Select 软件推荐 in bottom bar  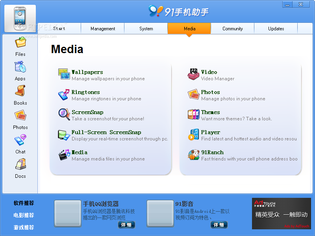point(24,203)
